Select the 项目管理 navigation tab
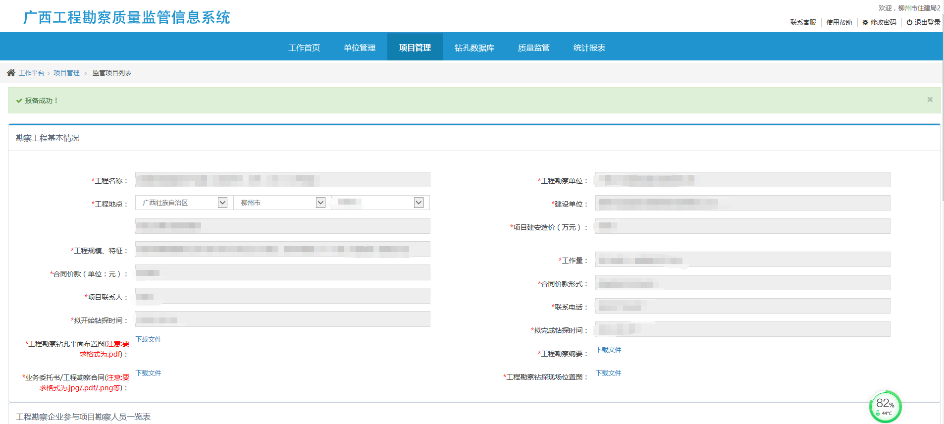This screenshot has height=424, width=944. coord(415,48)
